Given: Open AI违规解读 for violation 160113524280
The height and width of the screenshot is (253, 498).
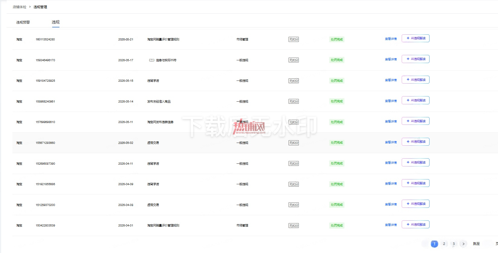Looking at the screenshot, I should pyautogui.click(x=415, y=38).
